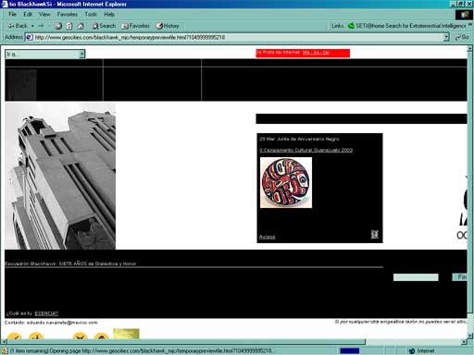
Task: Click the vertical scrollbar down arrow
Action: pos(470,336)
